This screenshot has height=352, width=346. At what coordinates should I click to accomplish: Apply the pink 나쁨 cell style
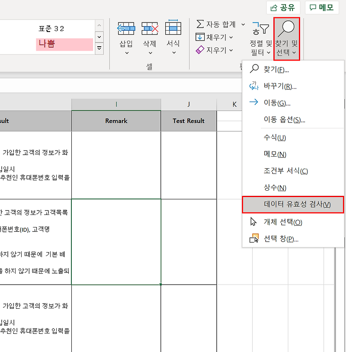[64, 45]
